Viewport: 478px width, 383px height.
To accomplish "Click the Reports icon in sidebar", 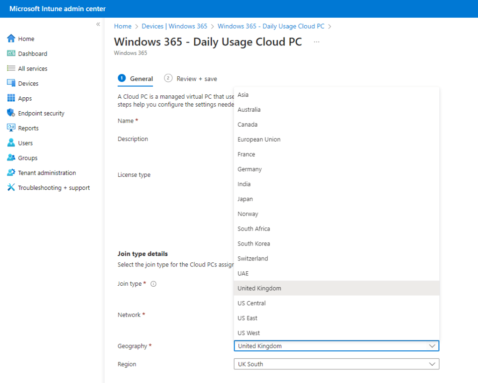I will [11, 128].
